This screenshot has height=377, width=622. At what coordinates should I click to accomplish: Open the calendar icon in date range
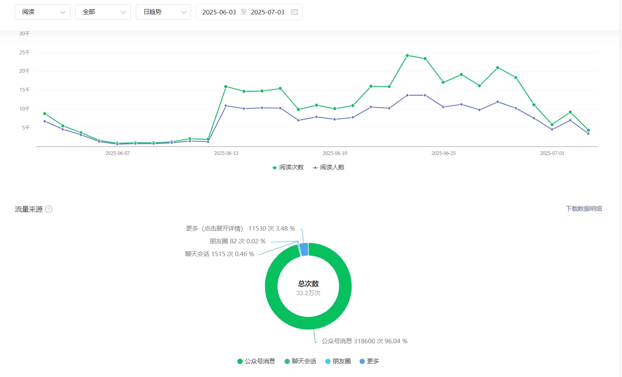coord(294,12)
